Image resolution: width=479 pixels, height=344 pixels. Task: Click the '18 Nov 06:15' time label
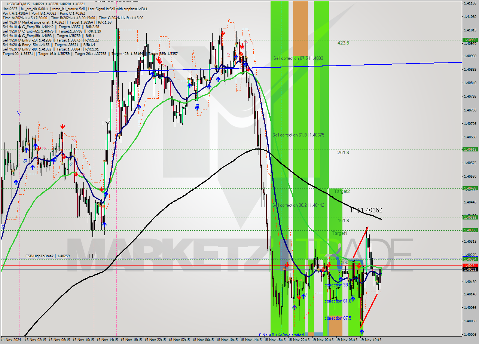click(x=202, y=340)
